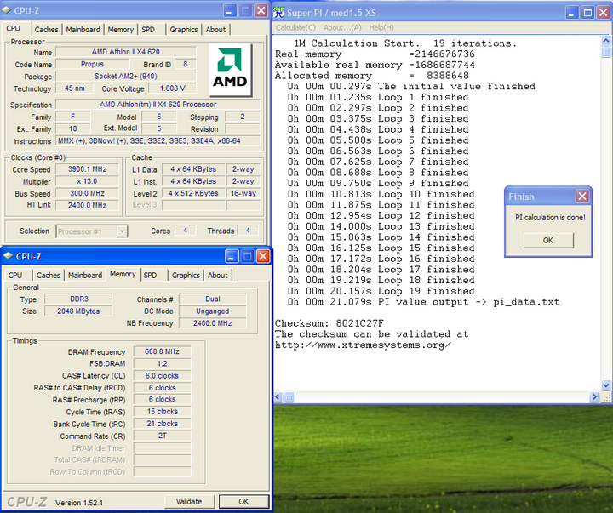The width and height of the screenshot is (613, 513).
Task: Click the PI value output pi_data.txt line
Action: 423,302
